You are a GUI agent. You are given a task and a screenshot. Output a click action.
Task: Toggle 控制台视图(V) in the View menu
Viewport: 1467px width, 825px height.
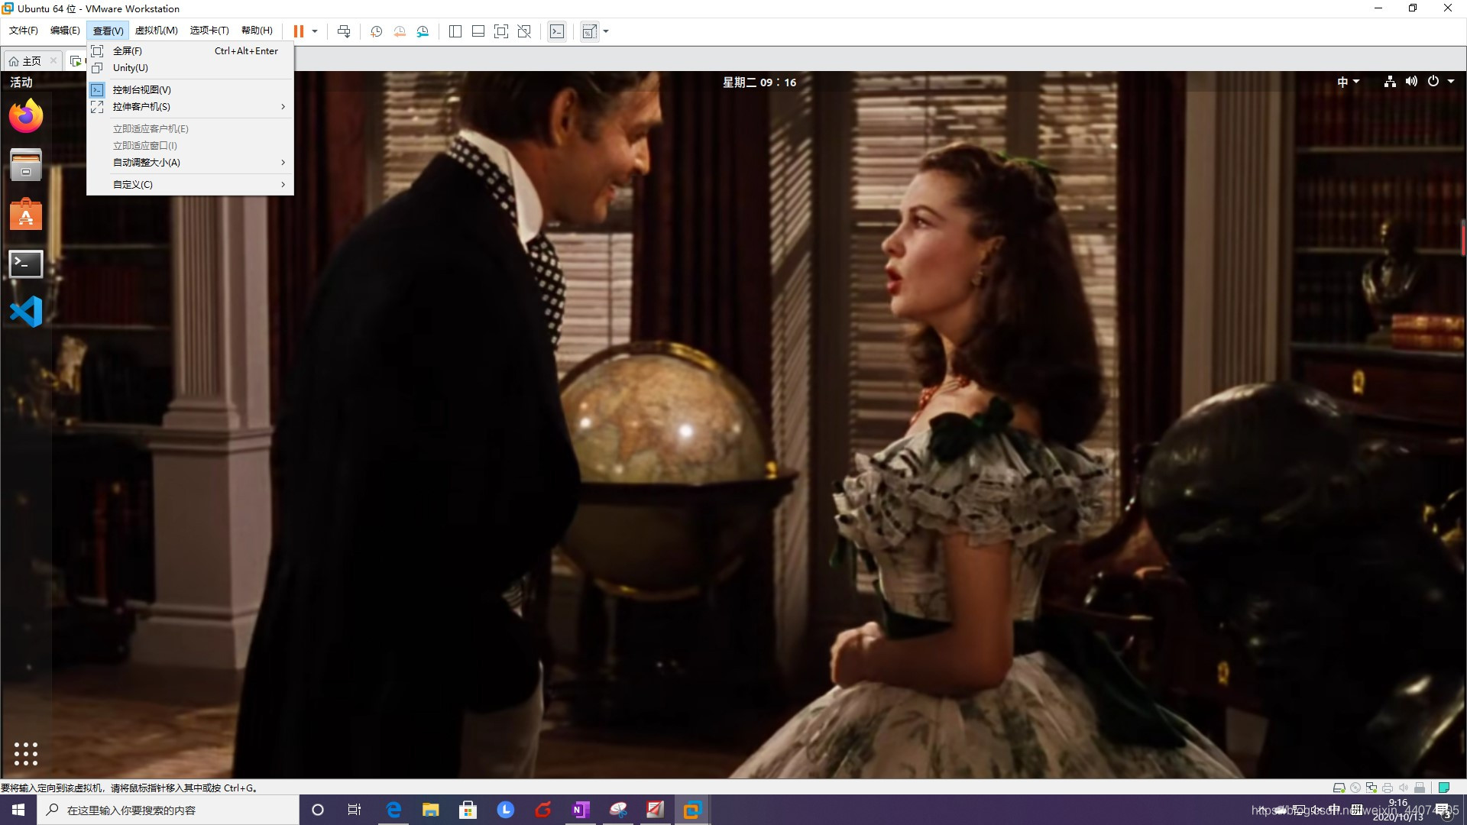point(190,90)
